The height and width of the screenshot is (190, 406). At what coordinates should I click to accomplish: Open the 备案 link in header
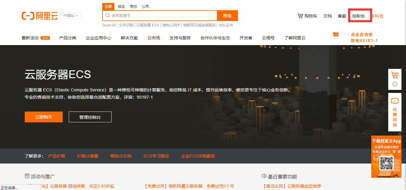342,16
